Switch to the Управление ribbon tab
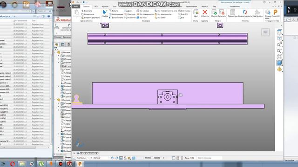The width and height of the screenshot is (298, 167). point(235,6)
